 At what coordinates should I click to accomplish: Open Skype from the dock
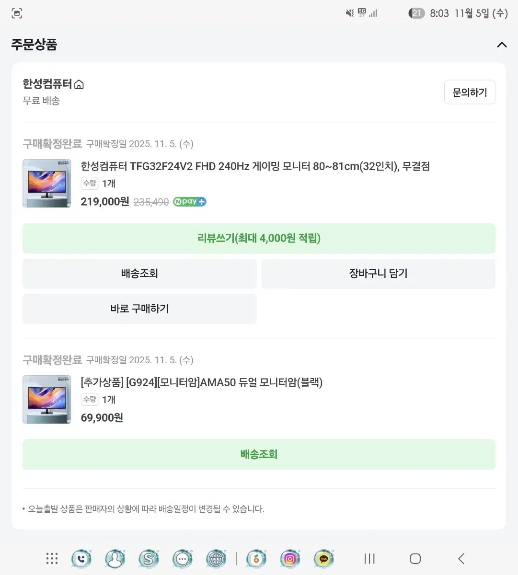tap(149, 559)
